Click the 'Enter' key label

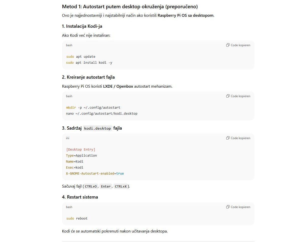[106, 187]
